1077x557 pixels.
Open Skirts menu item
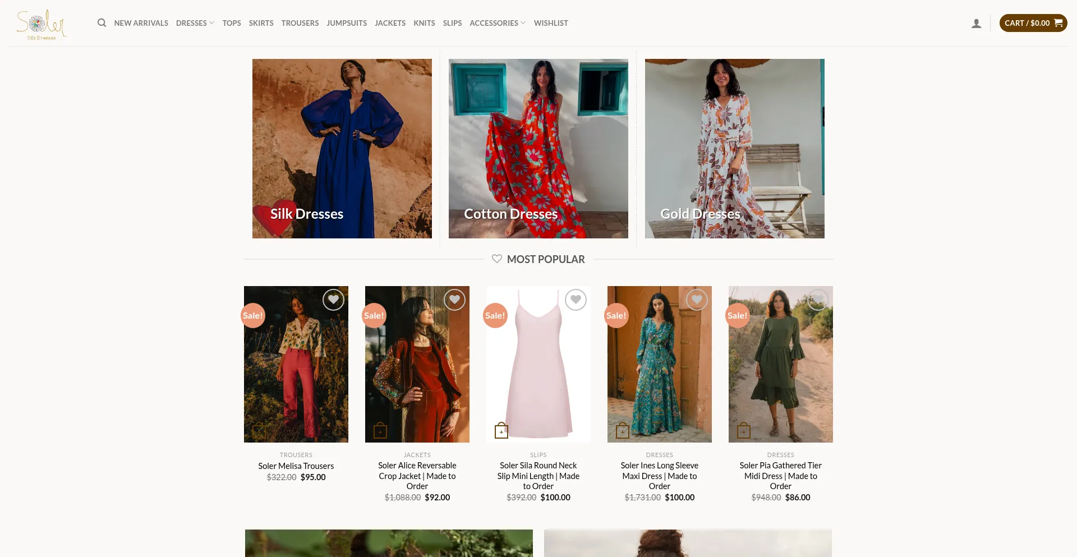(261, 23)
